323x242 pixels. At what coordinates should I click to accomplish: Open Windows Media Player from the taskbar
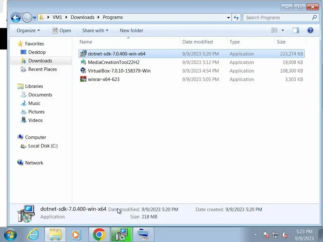tap(77, 234)
